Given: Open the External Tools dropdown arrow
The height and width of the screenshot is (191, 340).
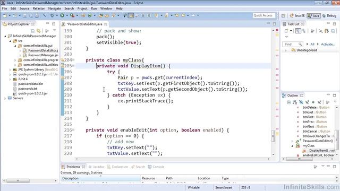Looking at the screenshot, I should [77, 15].
